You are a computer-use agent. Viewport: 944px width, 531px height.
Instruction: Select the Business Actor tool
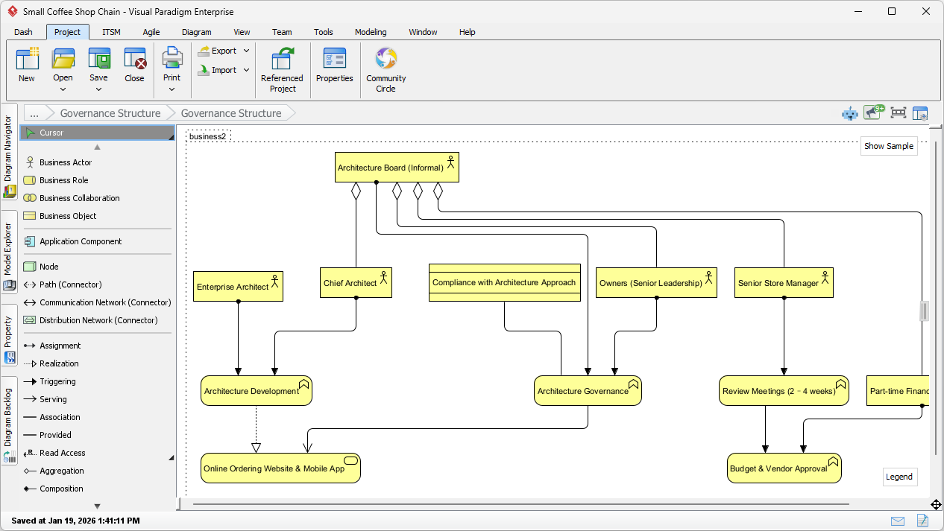pos(65,162)
